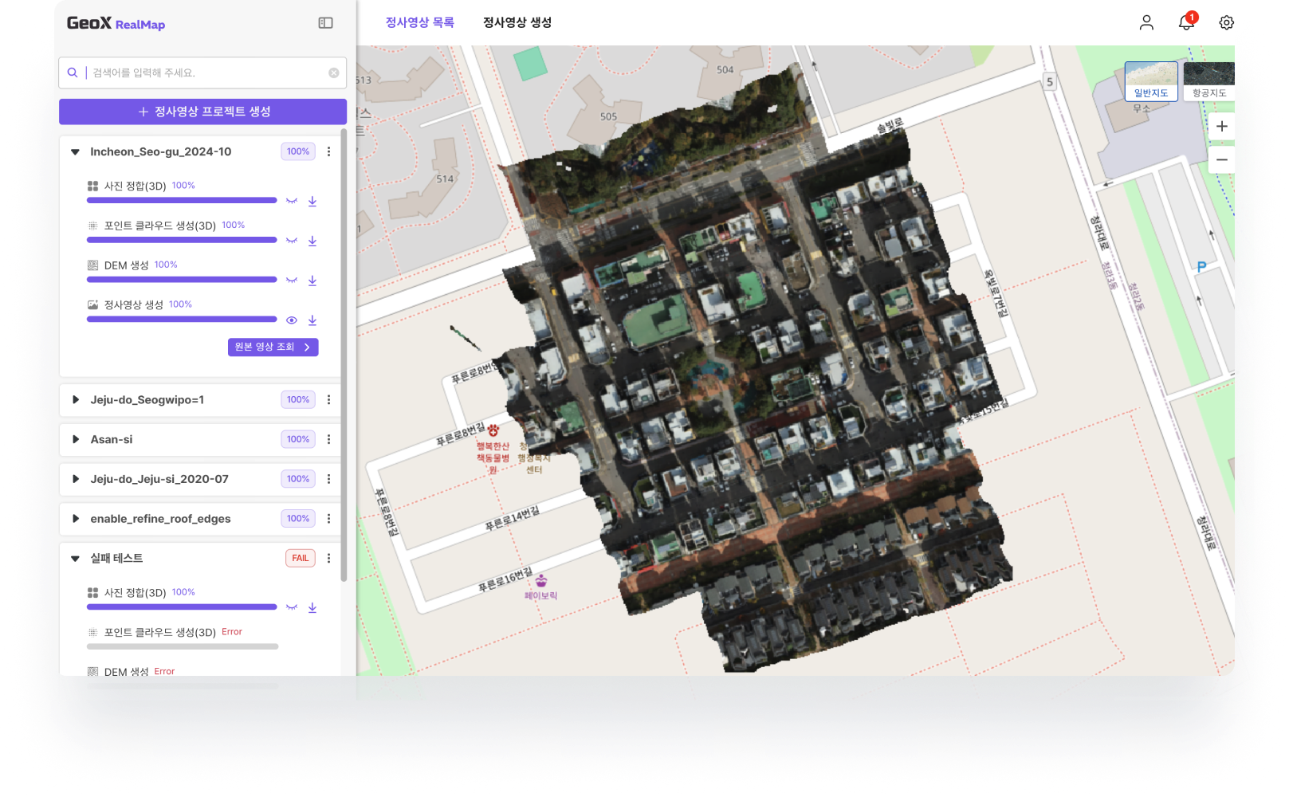Show the 사진 정합(3D) layer for Incheon project
The height and width of the screenshot is (797, 1289).
[292, 201]
